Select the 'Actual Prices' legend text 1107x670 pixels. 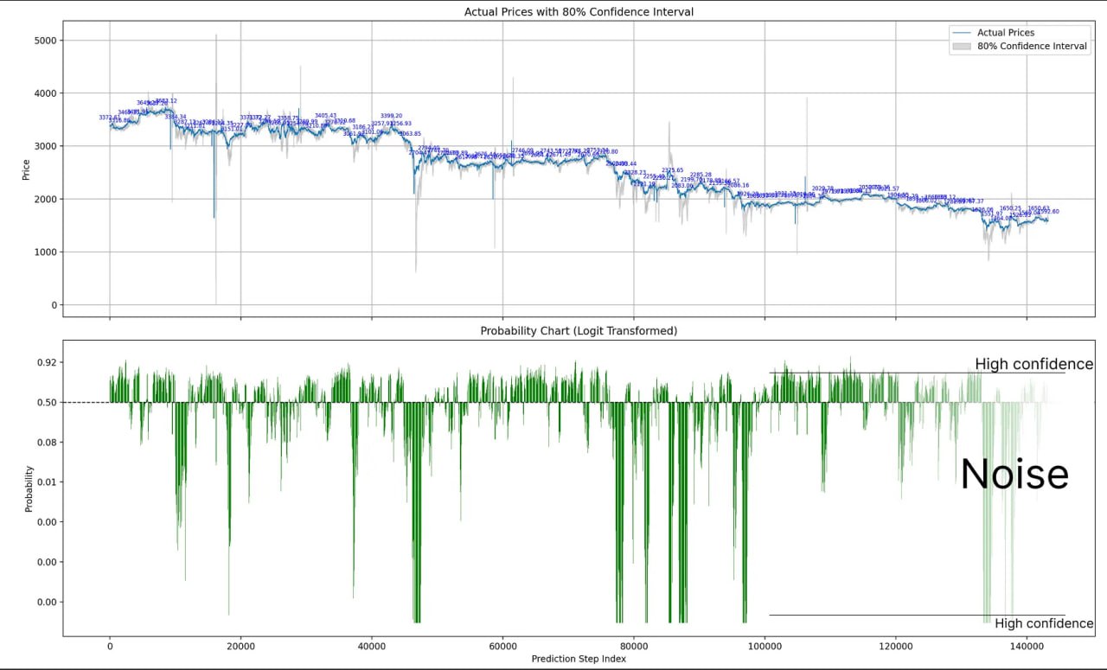coord(1005,33)
